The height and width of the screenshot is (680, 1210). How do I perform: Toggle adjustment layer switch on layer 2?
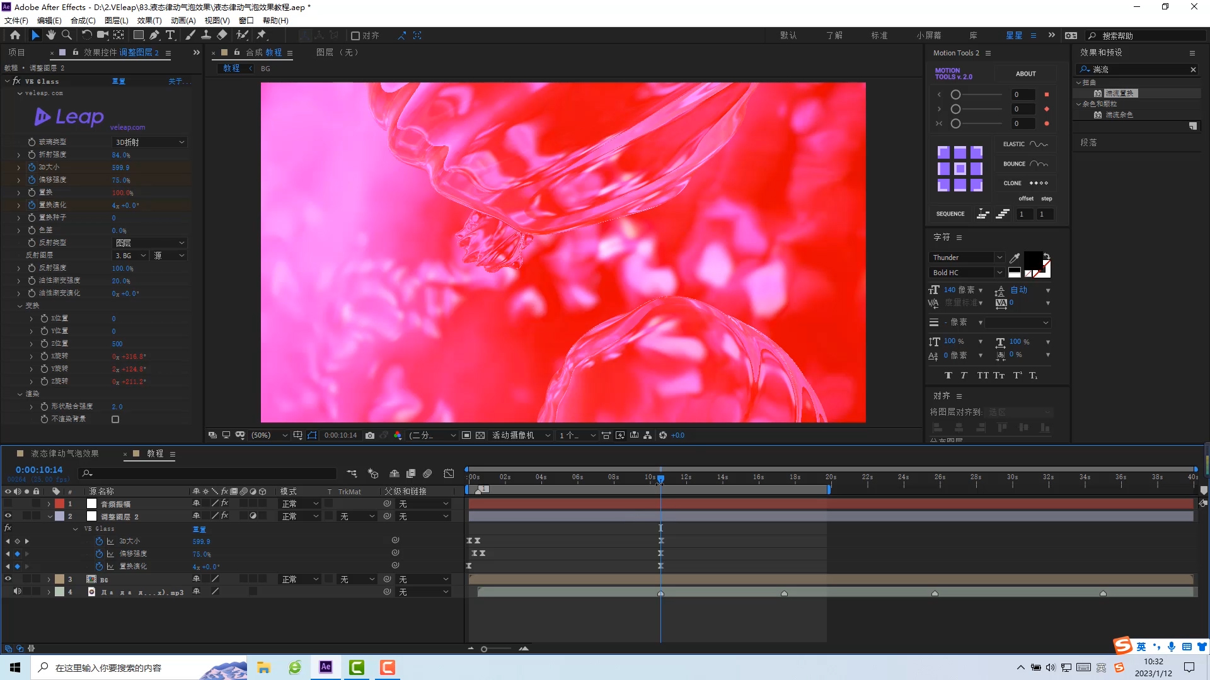[x=253, y=516]
